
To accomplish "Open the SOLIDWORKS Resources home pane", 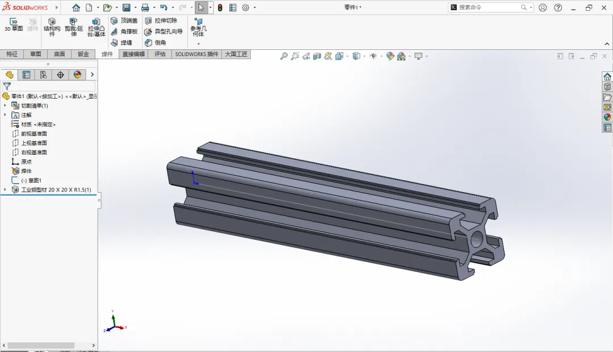I will [x=607, y=77].
